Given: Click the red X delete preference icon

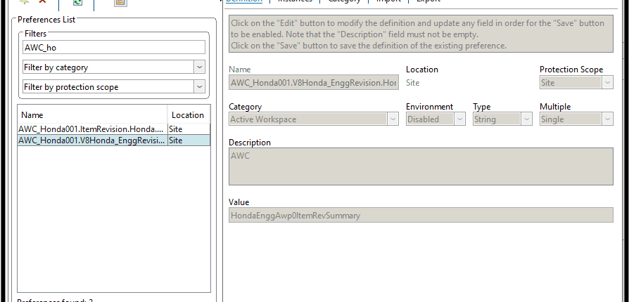Looking at the screenshot, I should pos(42,1).
